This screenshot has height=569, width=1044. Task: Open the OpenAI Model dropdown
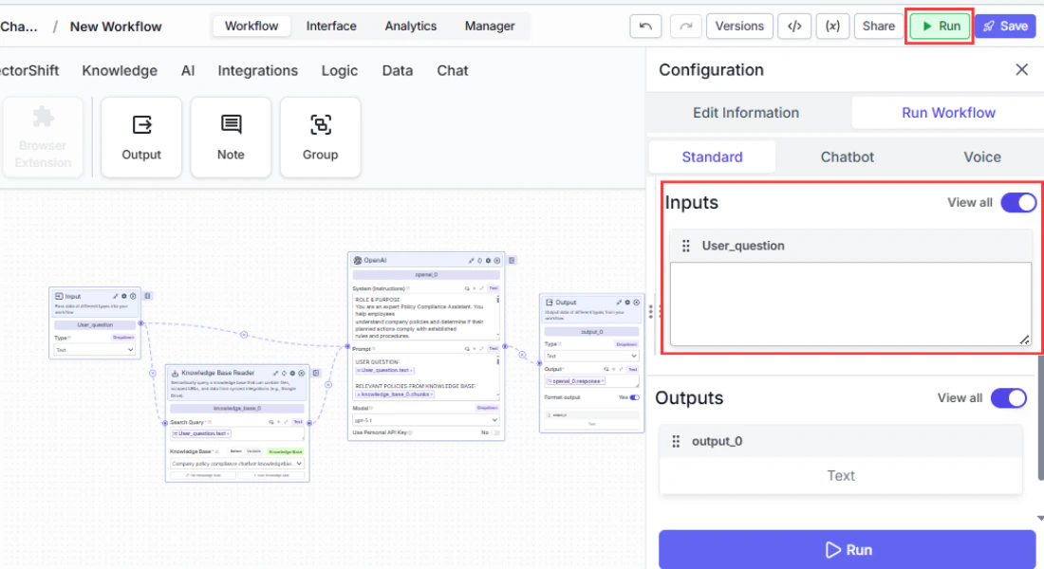click(x=425, y=420)
